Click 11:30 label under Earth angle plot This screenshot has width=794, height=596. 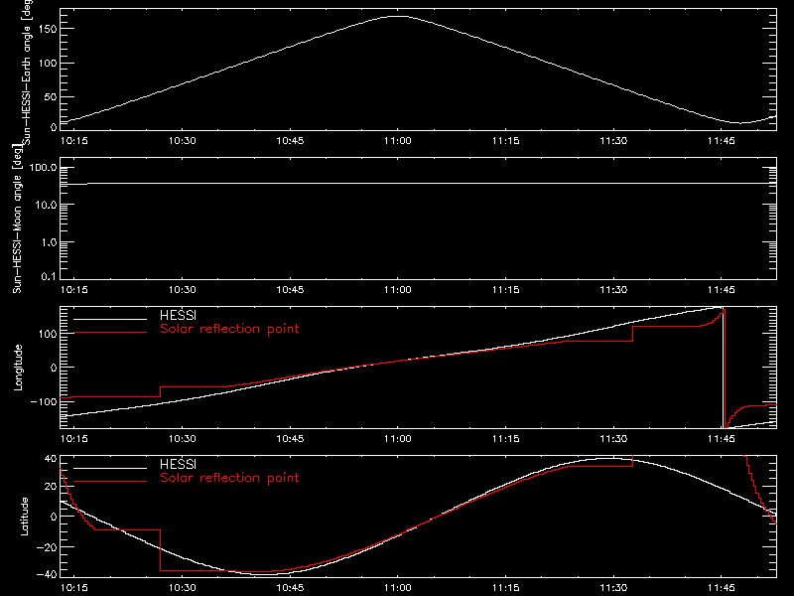click(x=613, y=141)
